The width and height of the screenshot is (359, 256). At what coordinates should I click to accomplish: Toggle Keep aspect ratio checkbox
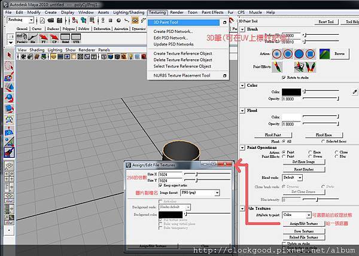[x=160, y=185]
